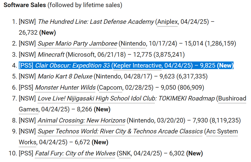251x162 pixels.
Task: Open the Super Mario Party Jamboree link
Action: click(77, 44)
